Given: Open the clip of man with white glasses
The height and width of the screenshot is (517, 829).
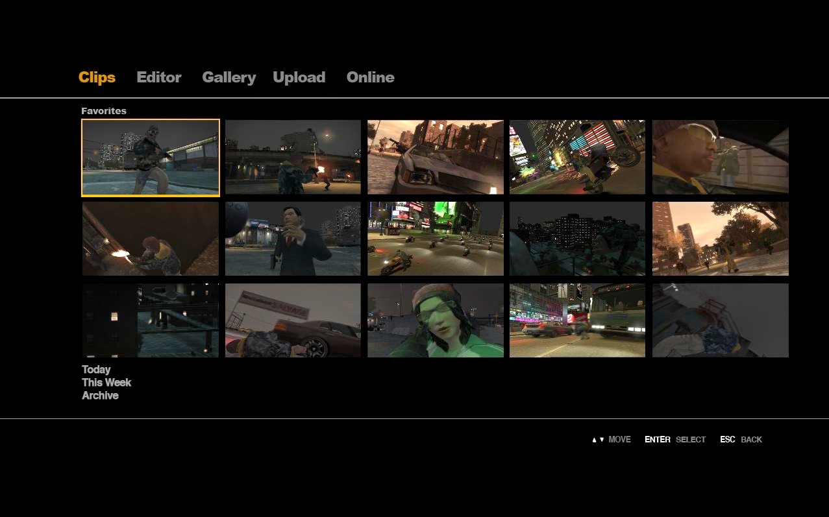Looking at the screenshot, I should coord(720,157).
